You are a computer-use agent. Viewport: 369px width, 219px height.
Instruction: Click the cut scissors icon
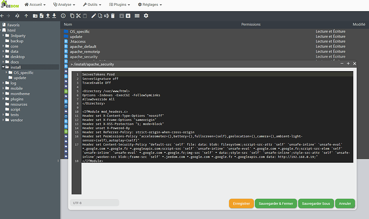pos(78,15)
